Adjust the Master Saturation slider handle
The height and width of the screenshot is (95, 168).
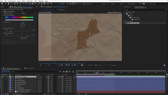pos(10,31)
